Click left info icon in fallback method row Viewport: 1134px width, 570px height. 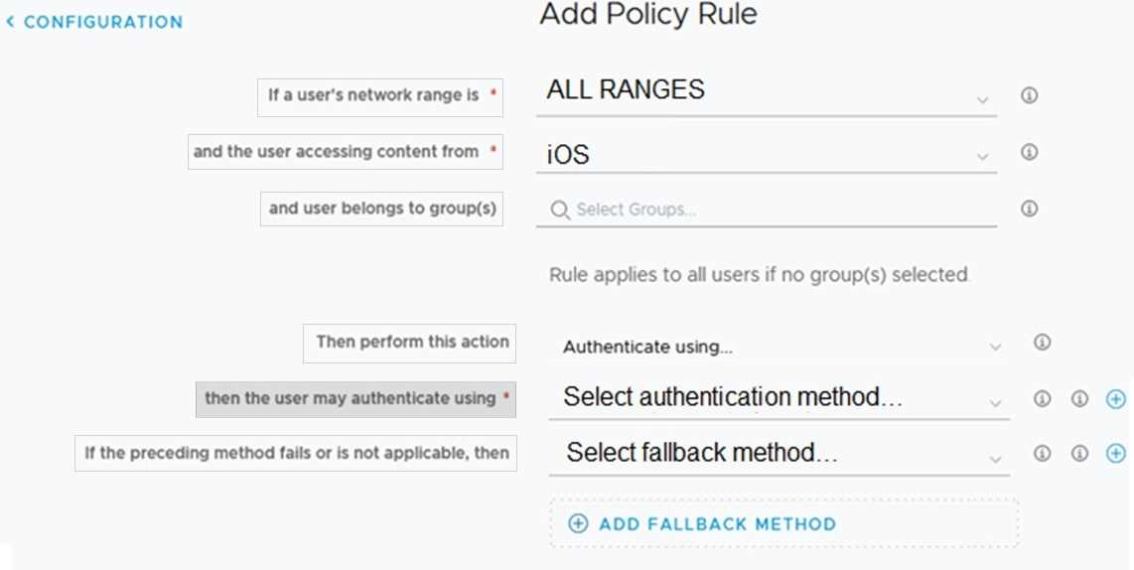pyautogui.click(x=1042, y=454)
